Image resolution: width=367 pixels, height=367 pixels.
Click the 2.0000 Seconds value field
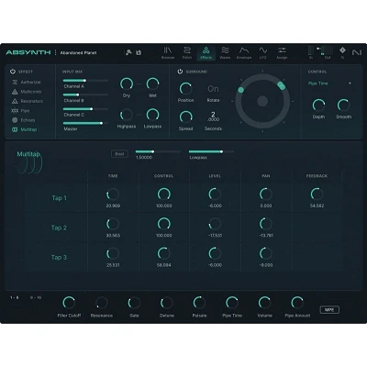[213, 117]
